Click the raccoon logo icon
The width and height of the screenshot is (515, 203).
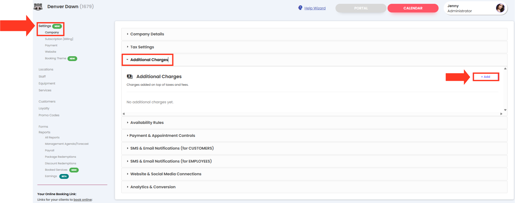point(38,7)
